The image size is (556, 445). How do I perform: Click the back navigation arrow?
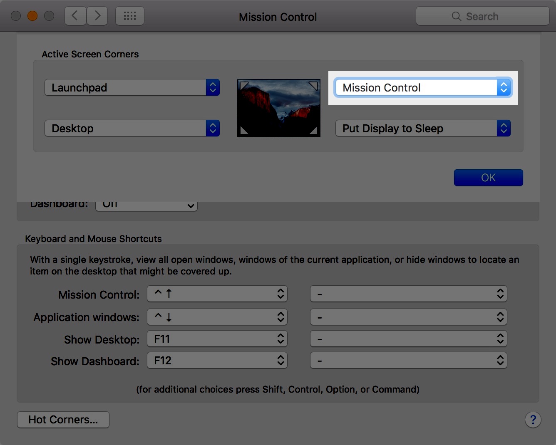pyautogui.click(x=75, y=16)
